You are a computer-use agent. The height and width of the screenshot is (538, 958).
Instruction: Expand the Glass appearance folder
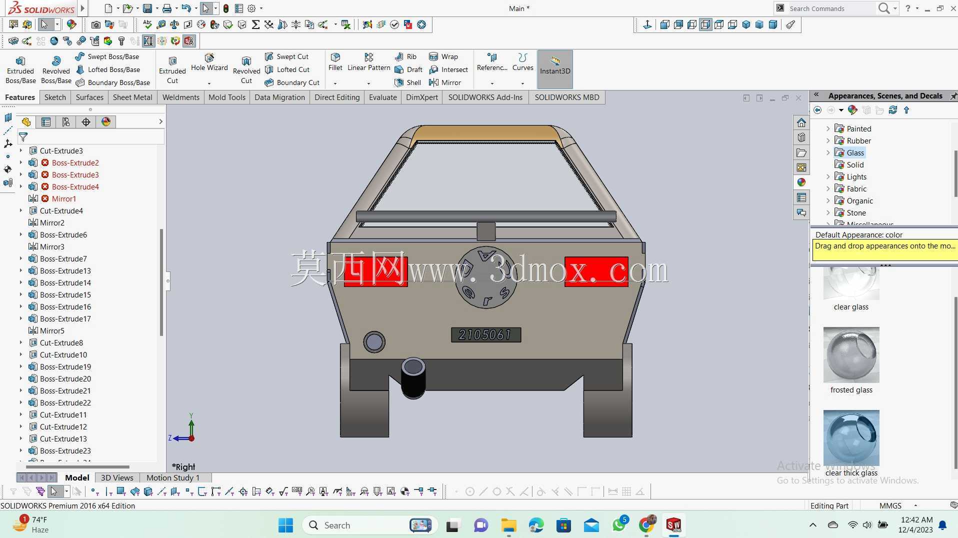[828, 152]
